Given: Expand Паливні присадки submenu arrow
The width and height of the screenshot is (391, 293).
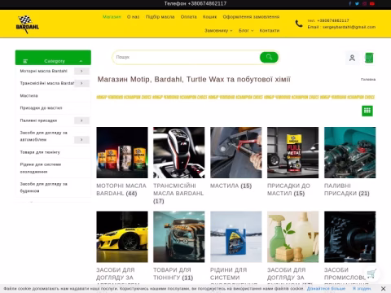Looking at the screenshot, I should 81,120.
